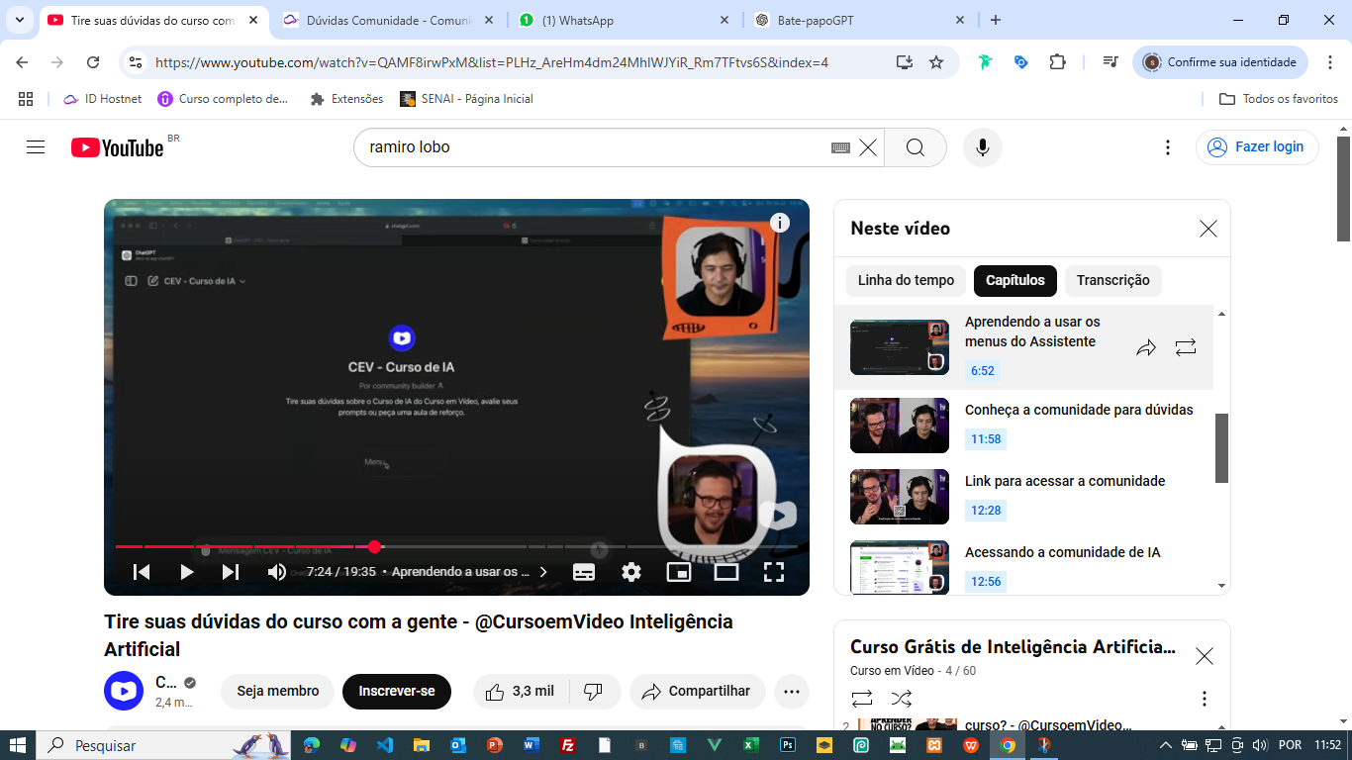The image size is (1352, 760).
Task: Open Curso em Vídeo channel avatar
Action: pos(124,691)
